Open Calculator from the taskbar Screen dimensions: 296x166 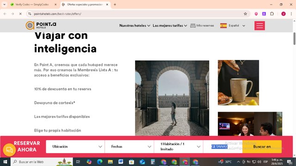click(x=153, y=162)
